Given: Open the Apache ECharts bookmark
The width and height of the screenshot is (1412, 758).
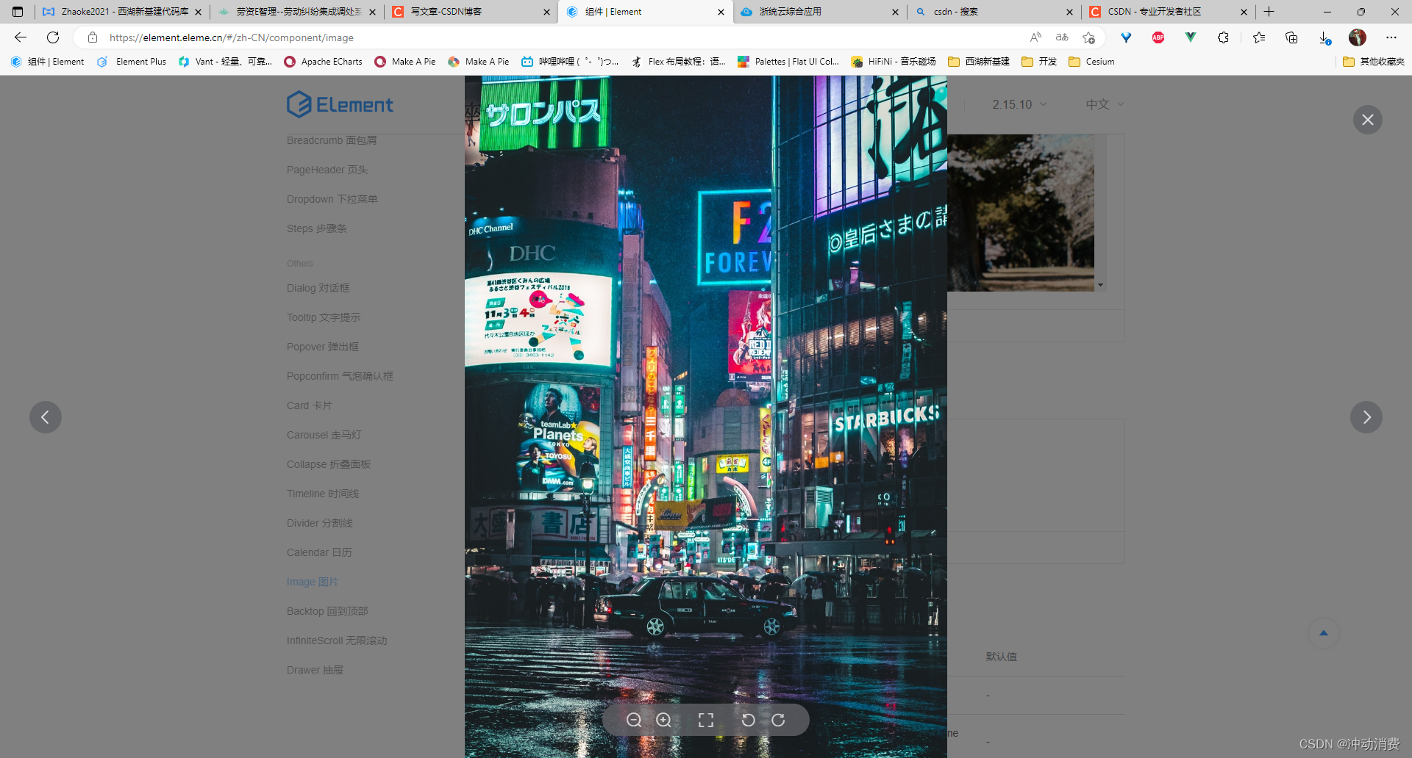Looking at the screenshot, I should (x=323, y=62).
